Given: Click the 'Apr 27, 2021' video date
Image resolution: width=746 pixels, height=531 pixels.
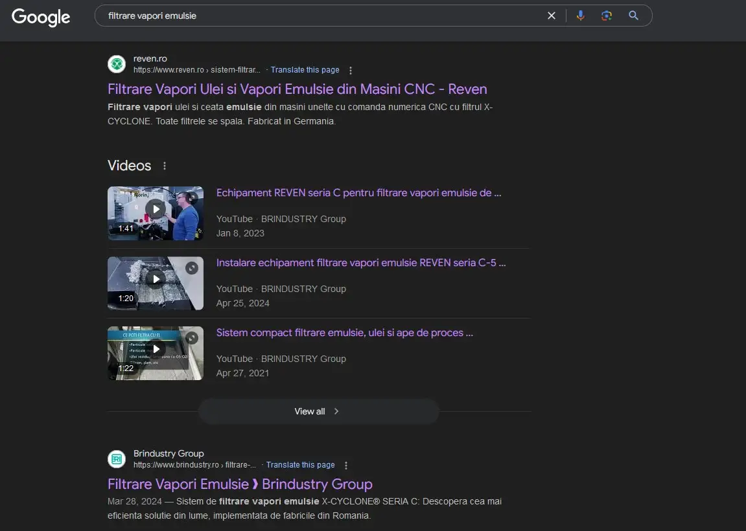Looking at the screenshot, I should pos(242,373).
